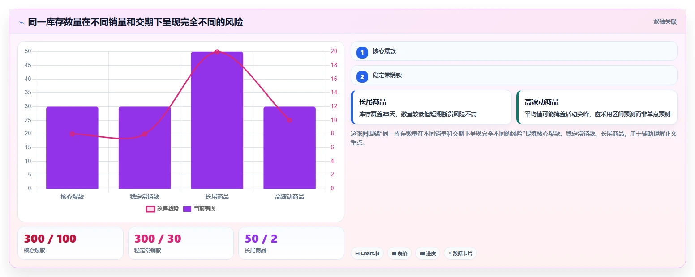The image size is (695, 277).
Task: Toggle the 改善趋势 legend entry
Action: click(x=162, y=209)
